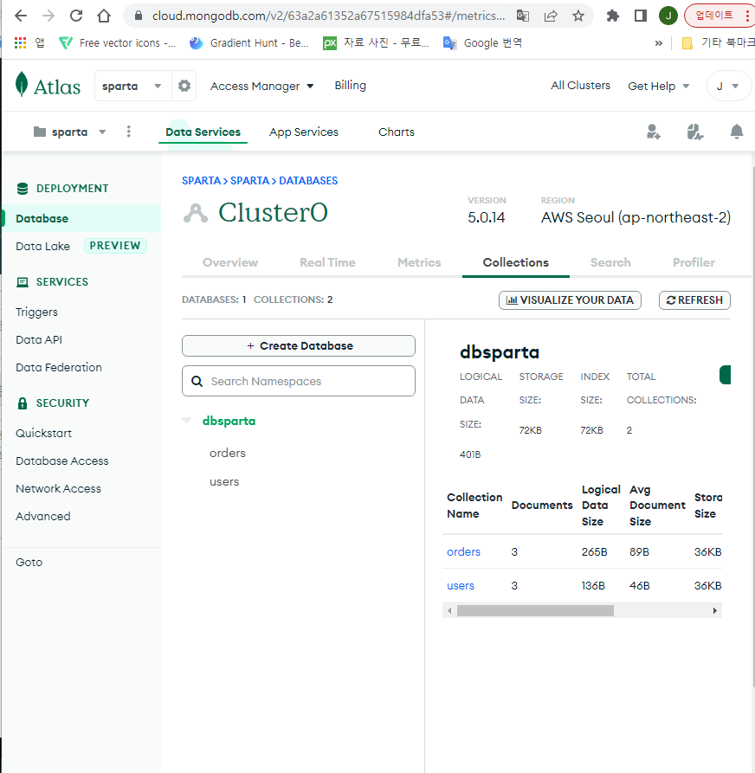Open Database Access in the sidebar

62,461
